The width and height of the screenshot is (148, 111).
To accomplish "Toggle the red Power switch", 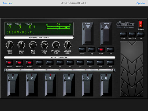I will [140, 24].
